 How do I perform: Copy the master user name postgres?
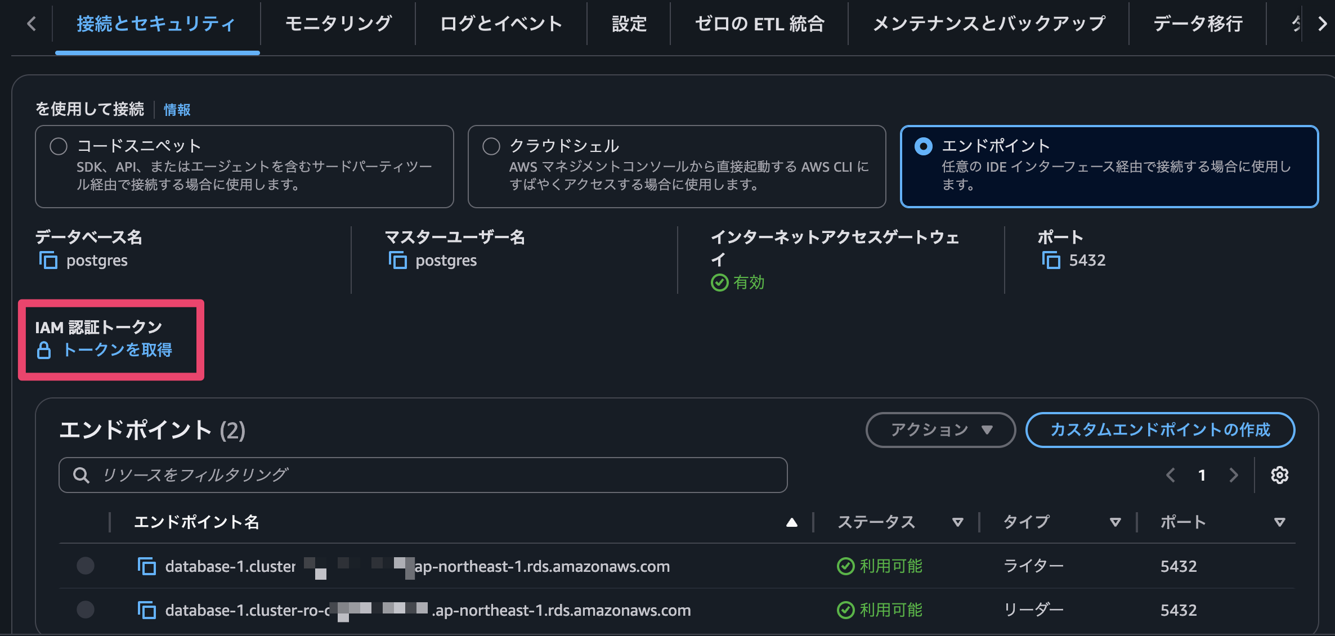point(398,261)
